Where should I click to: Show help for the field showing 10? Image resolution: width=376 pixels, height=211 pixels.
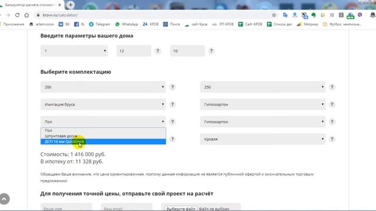click(x=211, y=51)
